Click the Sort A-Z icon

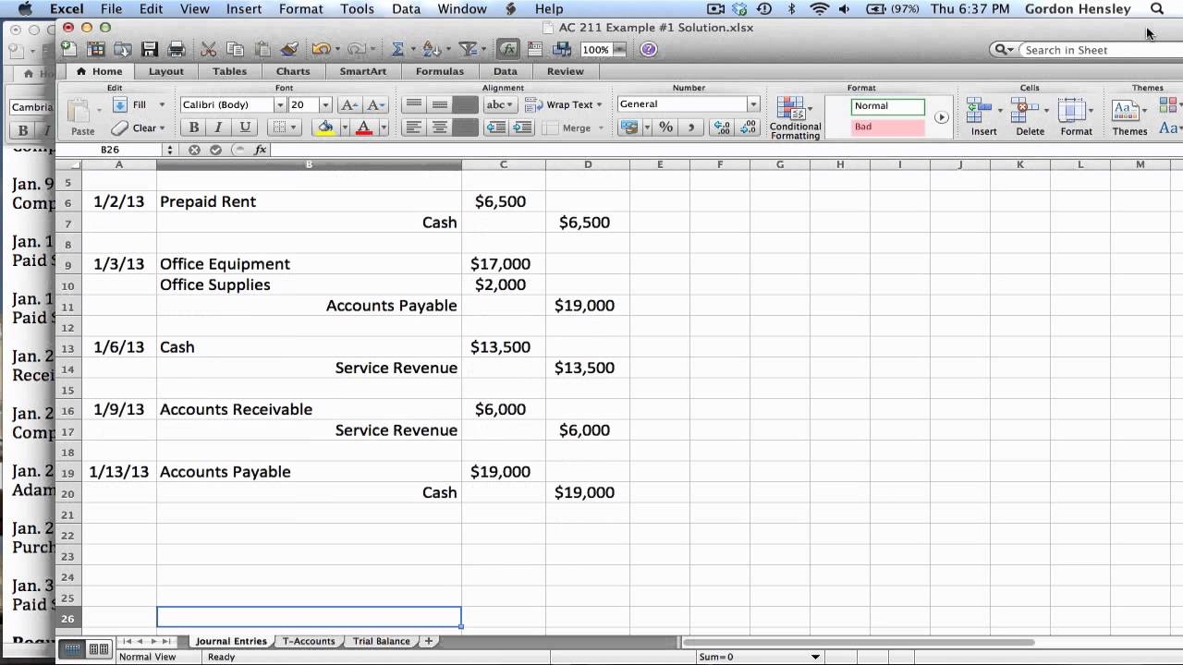click(x=432, y=49)
